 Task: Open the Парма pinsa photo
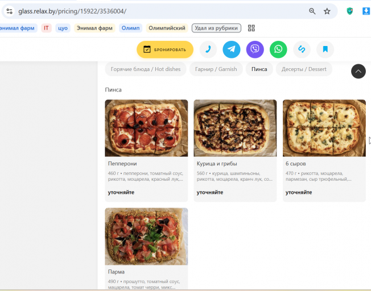(x=146, y=236)
